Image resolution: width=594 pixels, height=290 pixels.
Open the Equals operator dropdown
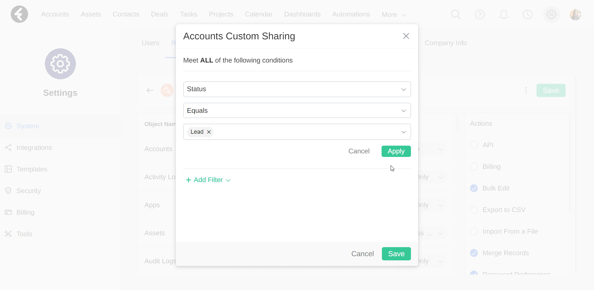(x=297, y=111)
